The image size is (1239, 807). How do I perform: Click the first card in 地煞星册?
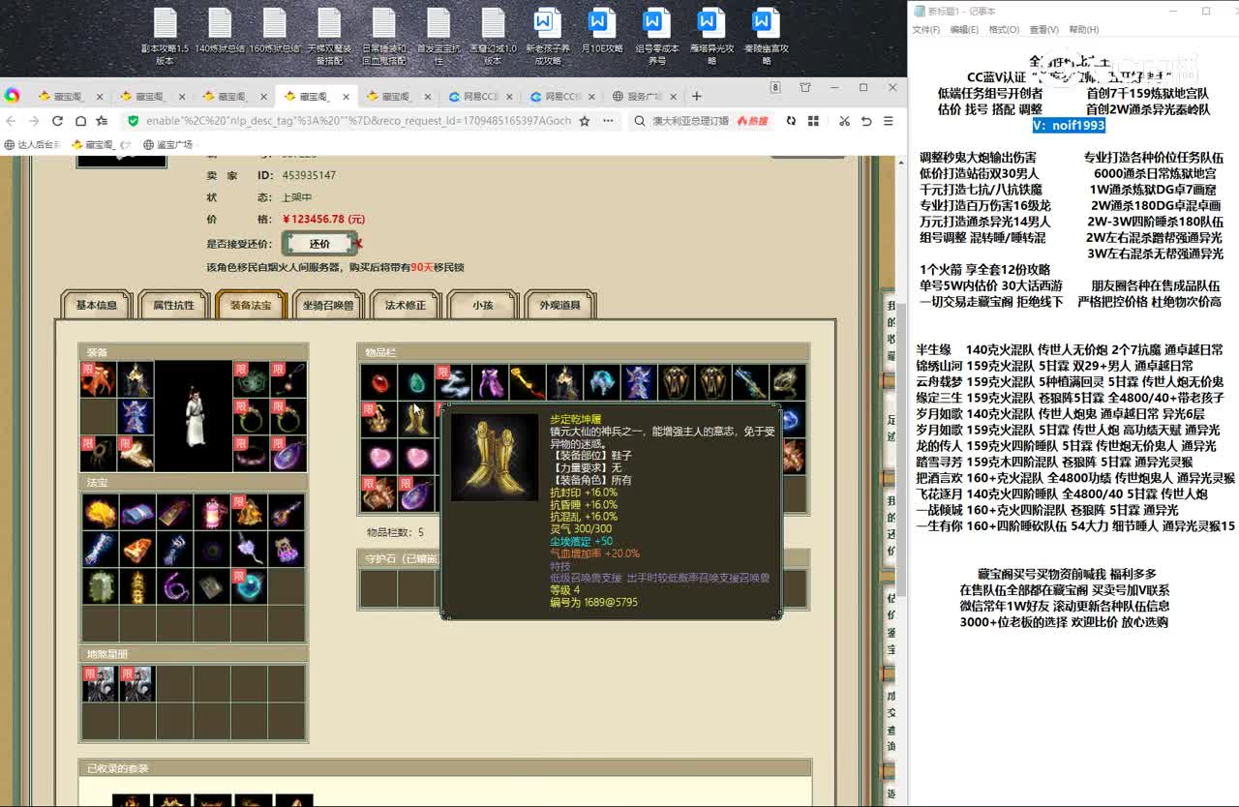point(99,683)
